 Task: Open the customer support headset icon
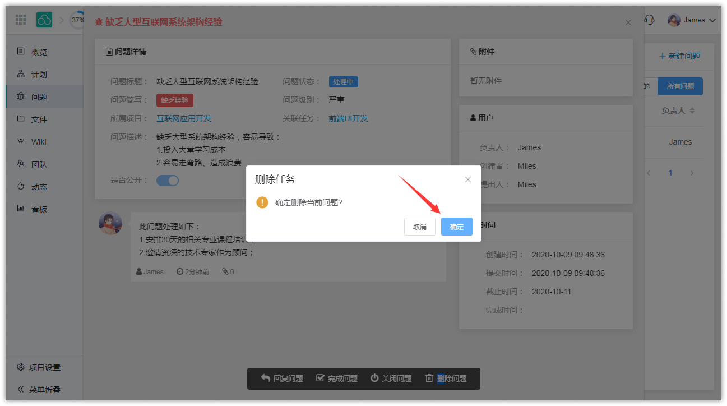649,20
